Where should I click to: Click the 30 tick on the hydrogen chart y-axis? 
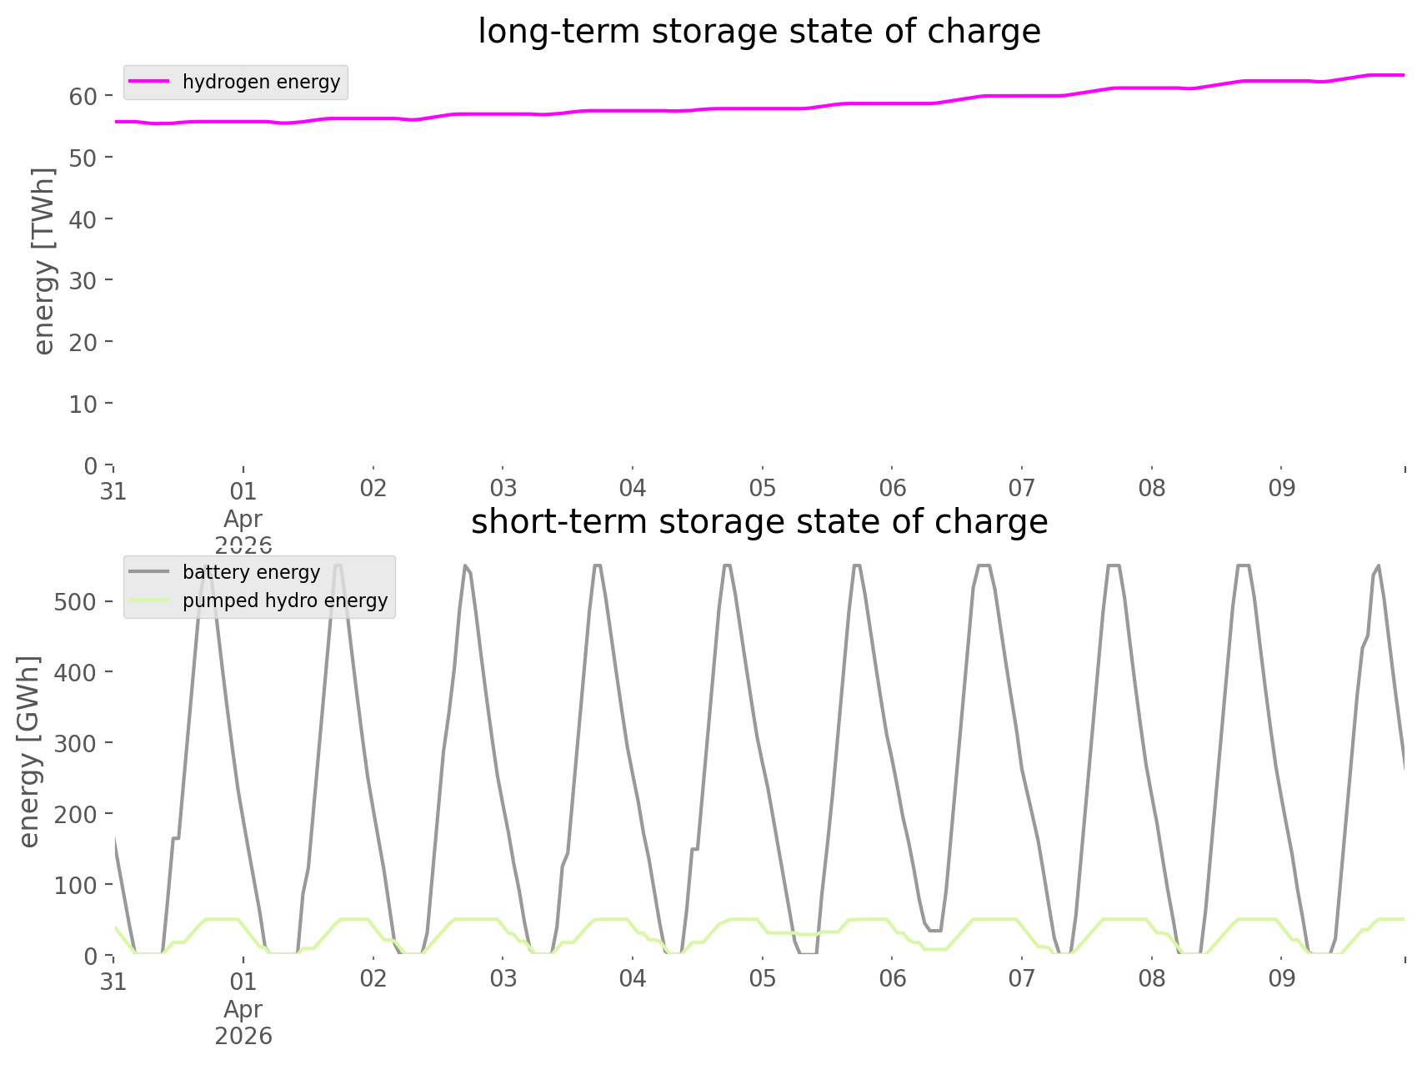[x=83, y=280]
